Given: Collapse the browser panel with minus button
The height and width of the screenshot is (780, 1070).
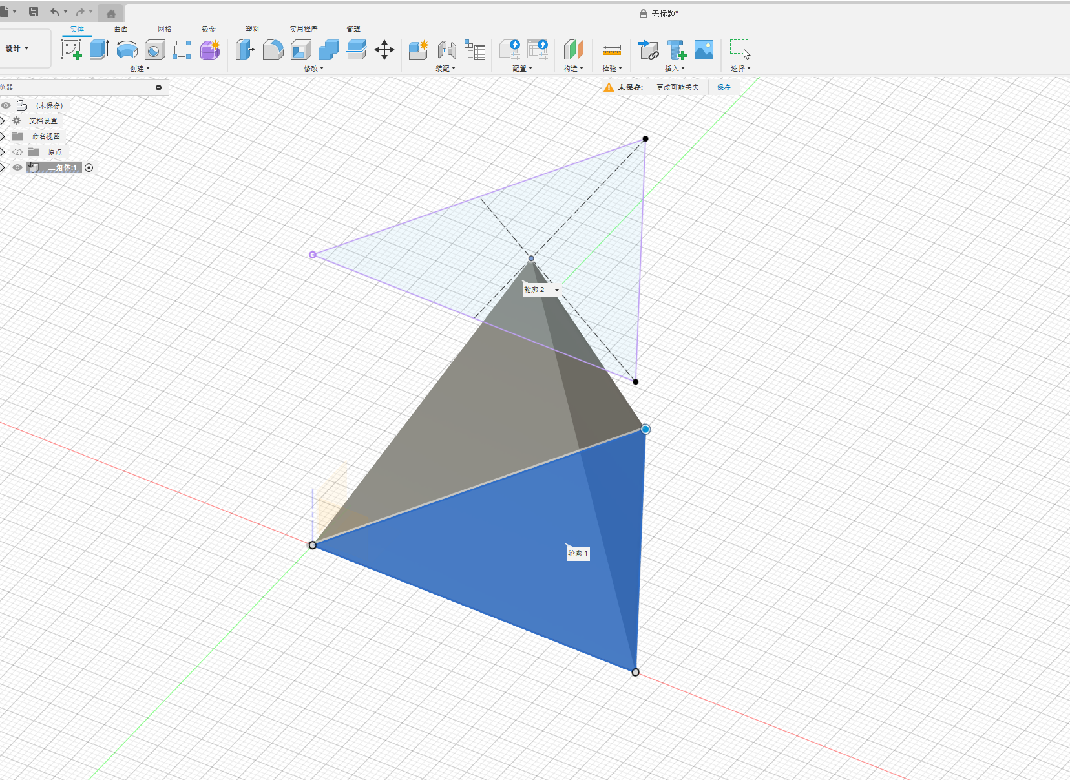Looking at the screenshot, I should click(158, 87).
